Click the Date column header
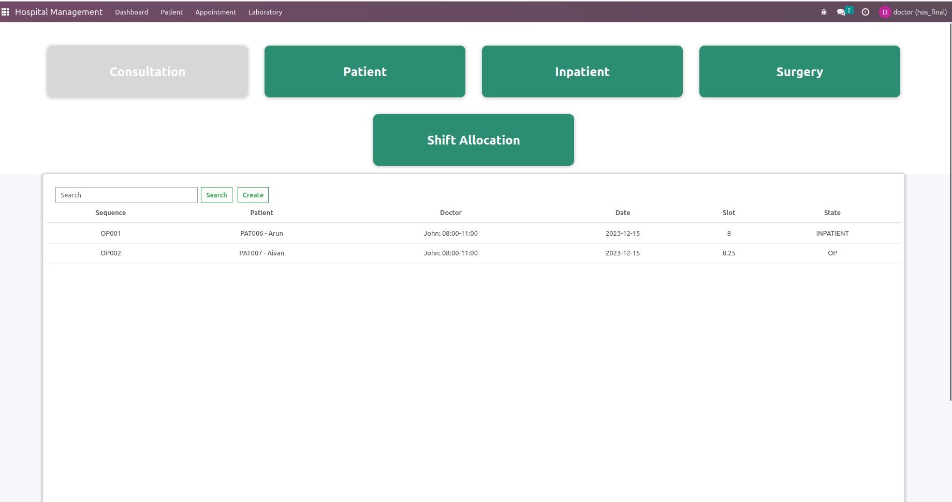 click(623, 212)
